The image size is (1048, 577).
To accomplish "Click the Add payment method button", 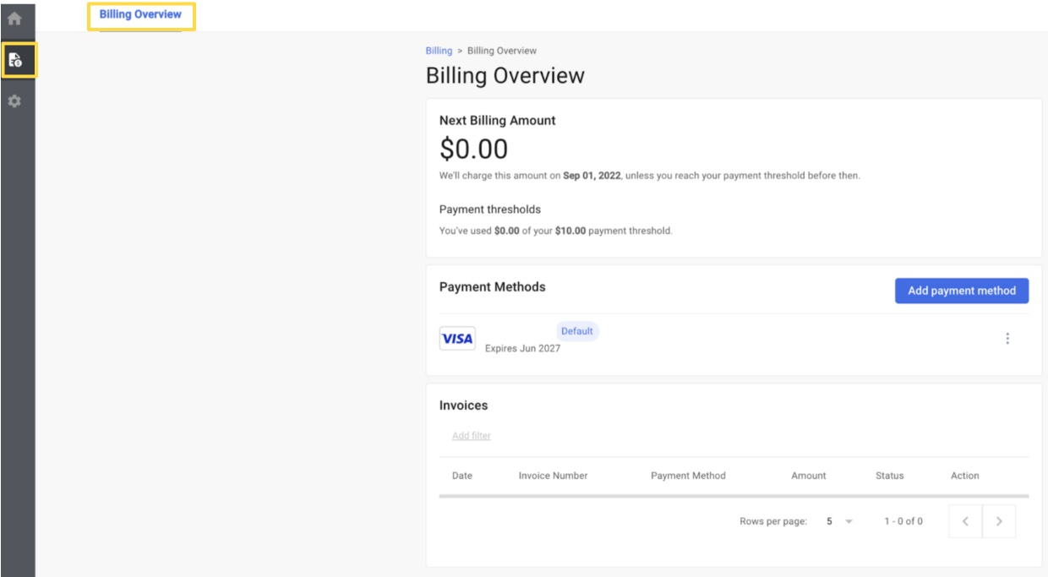I will (963, 290).
